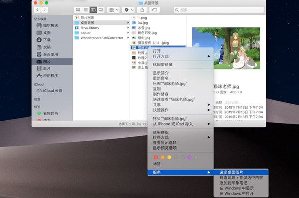Open 影片 in the sidebar

click(52, 68)
